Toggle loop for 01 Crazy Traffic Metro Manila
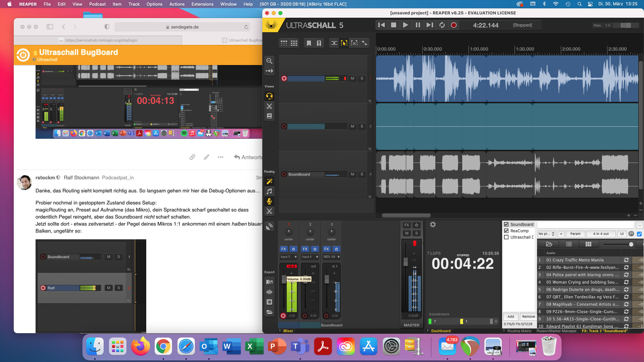 click(626, 260)
